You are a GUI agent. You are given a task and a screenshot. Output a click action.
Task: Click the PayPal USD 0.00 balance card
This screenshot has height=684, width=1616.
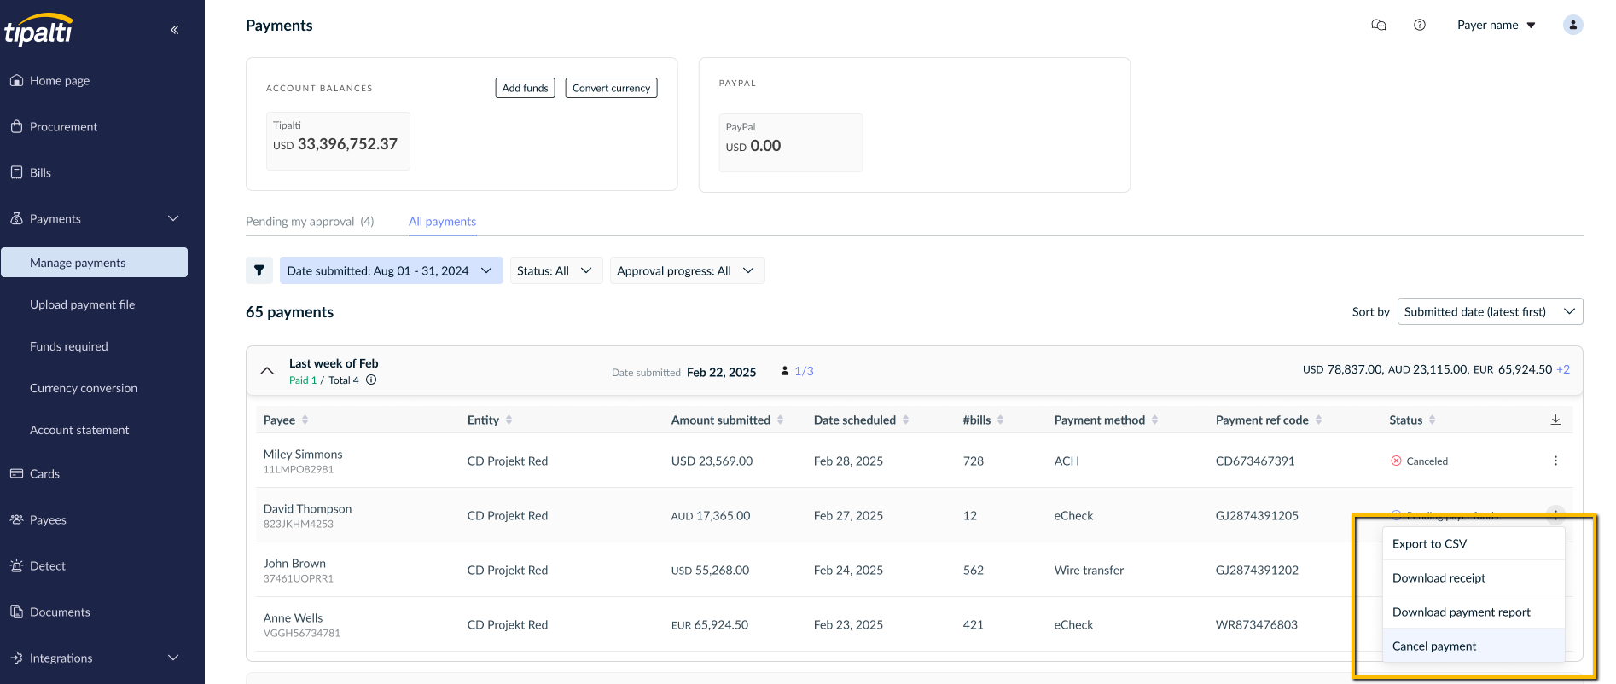click(790, 142)
